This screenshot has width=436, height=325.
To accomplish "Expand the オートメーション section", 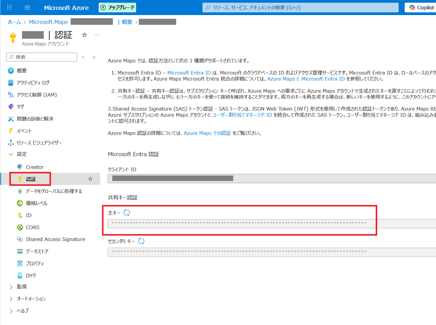I will point(11,299).
